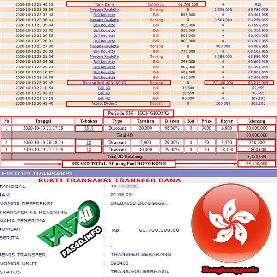Click the deposit credit 200,000
This screenshot has height=277, width=277.
point(223,103)
